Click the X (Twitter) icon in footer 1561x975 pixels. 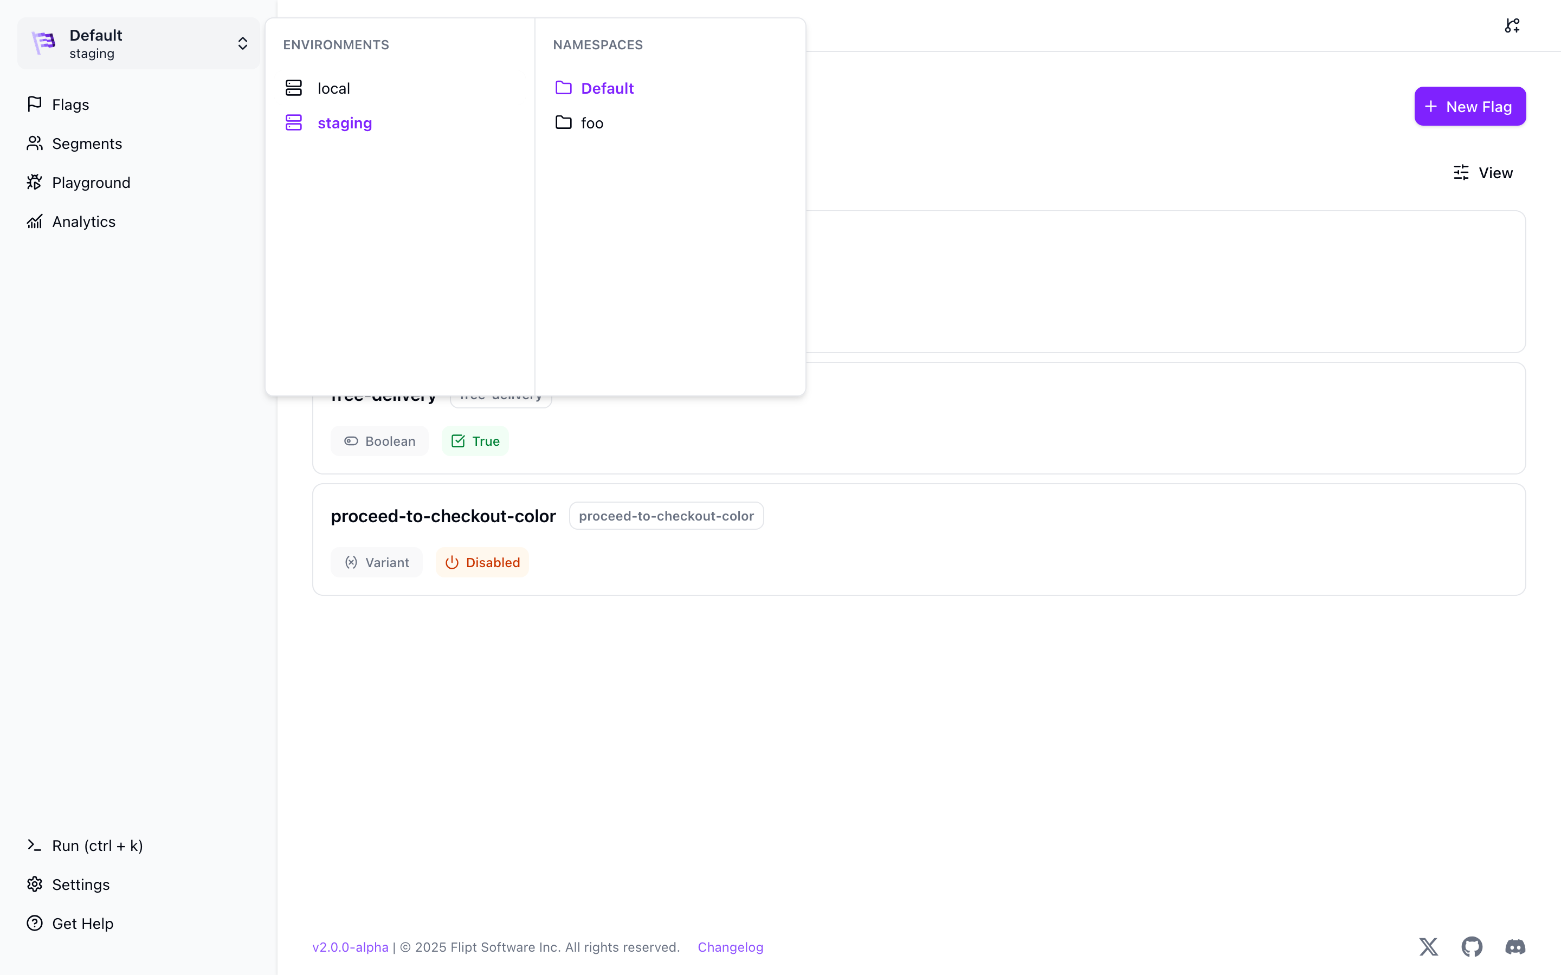point(1428,947)
